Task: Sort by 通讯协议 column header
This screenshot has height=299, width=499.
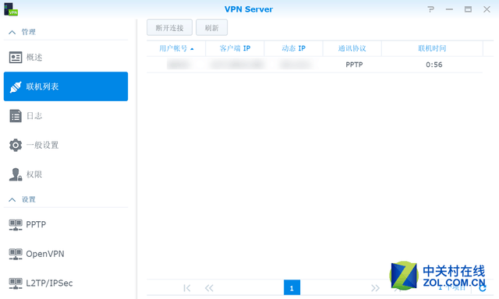Action: click(352, 48)
